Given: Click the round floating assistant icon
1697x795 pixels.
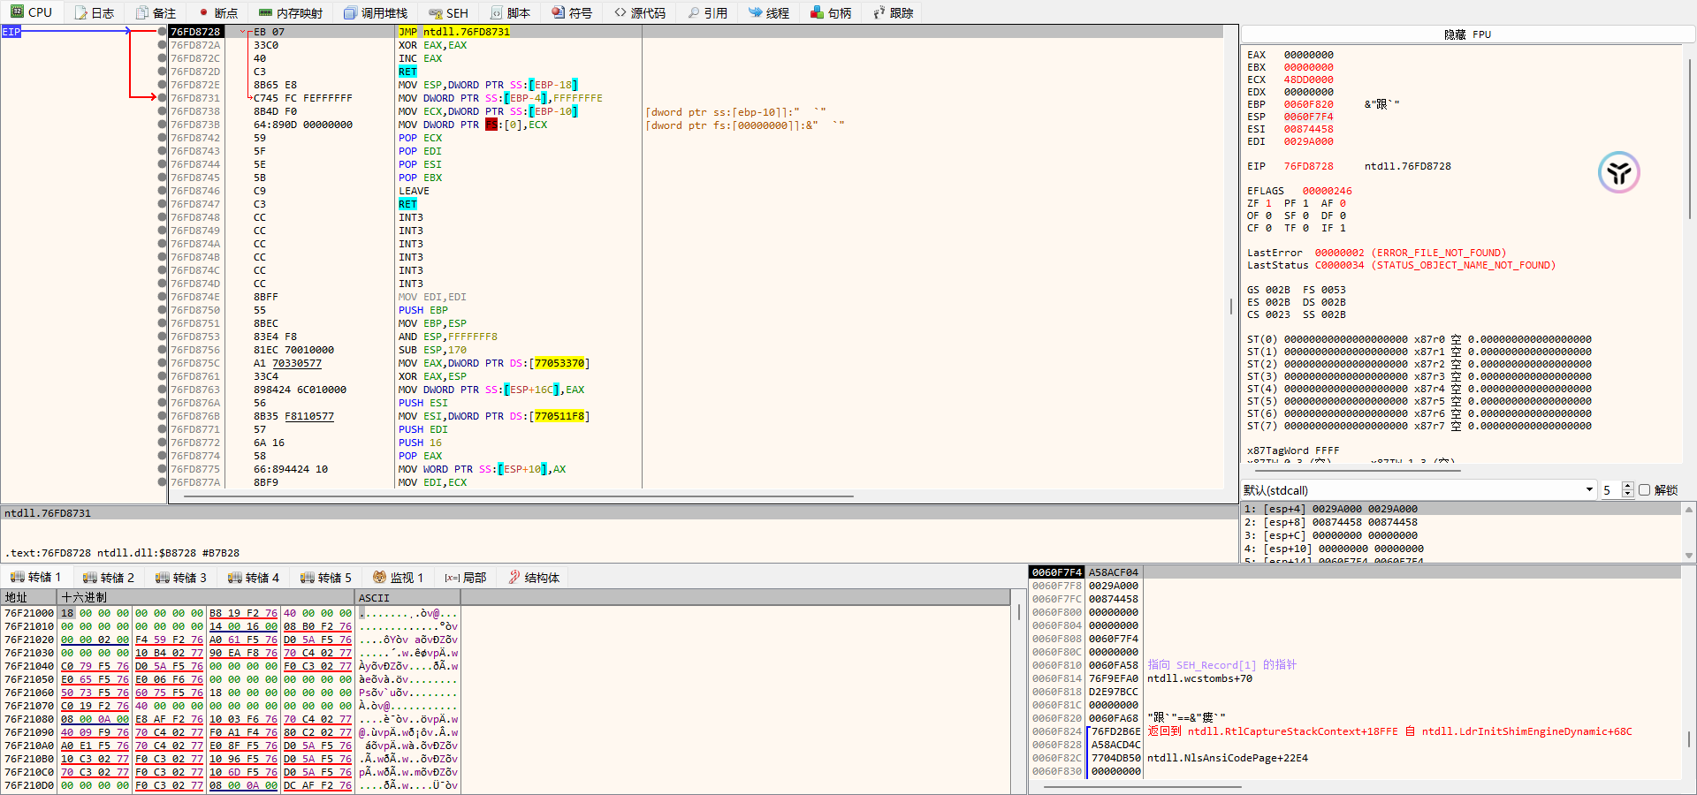Looking at the screenshot, I should click(x=1618, y=172).
